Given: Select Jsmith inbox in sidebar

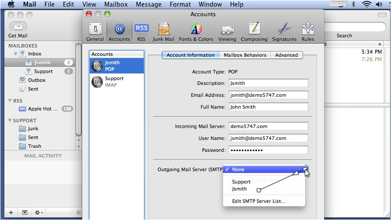Looking at the screenshot, I should pyautogui.click(x=40, y=62).
